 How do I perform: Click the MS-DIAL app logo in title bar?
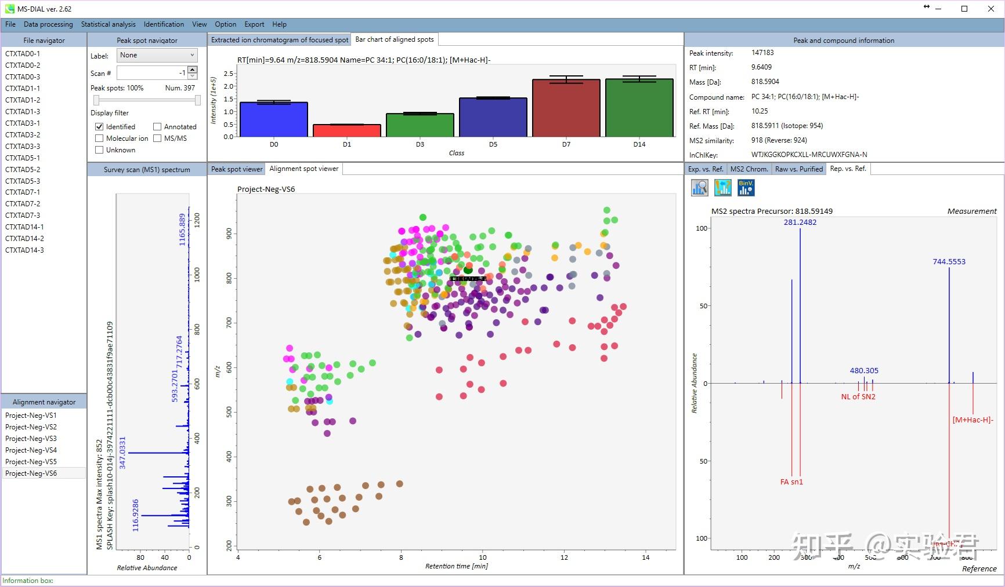click(9, 9)
